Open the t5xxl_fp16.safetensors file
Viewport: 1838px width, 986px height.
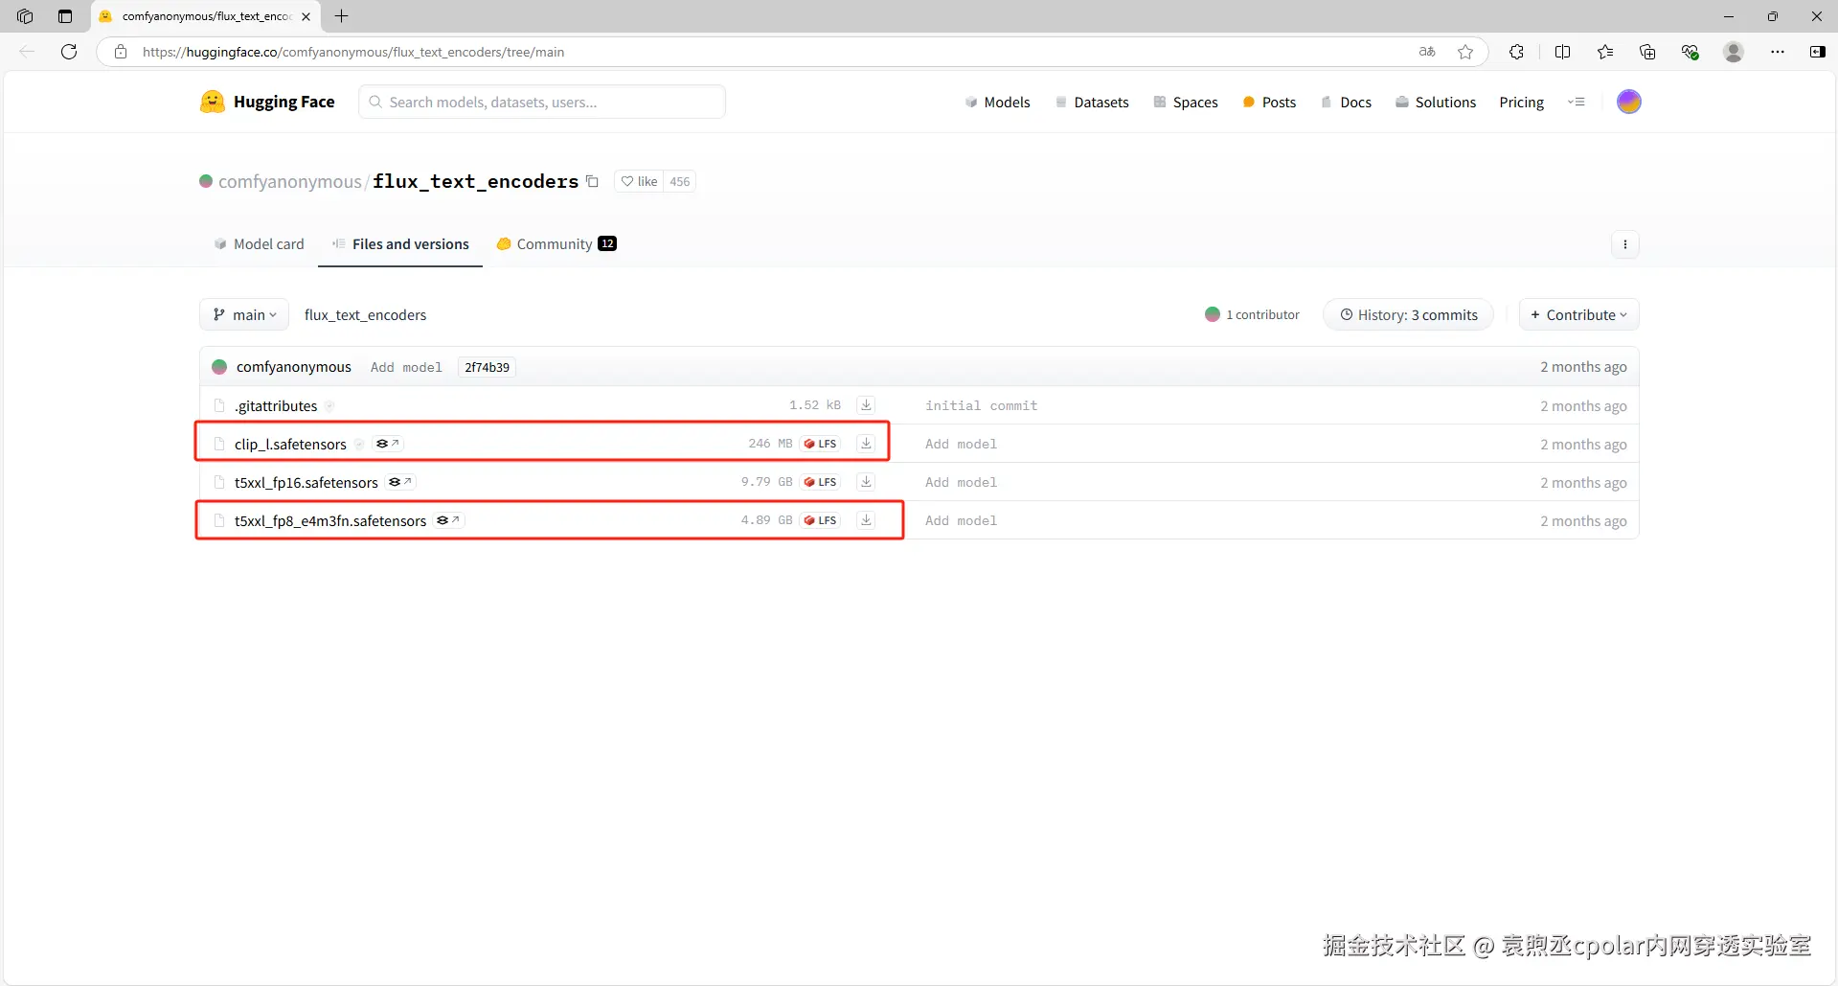tap(306, 482)
